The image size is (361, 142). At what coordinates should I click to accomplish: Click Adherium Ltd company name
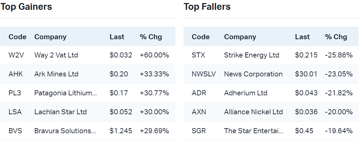tap(246, 93)
